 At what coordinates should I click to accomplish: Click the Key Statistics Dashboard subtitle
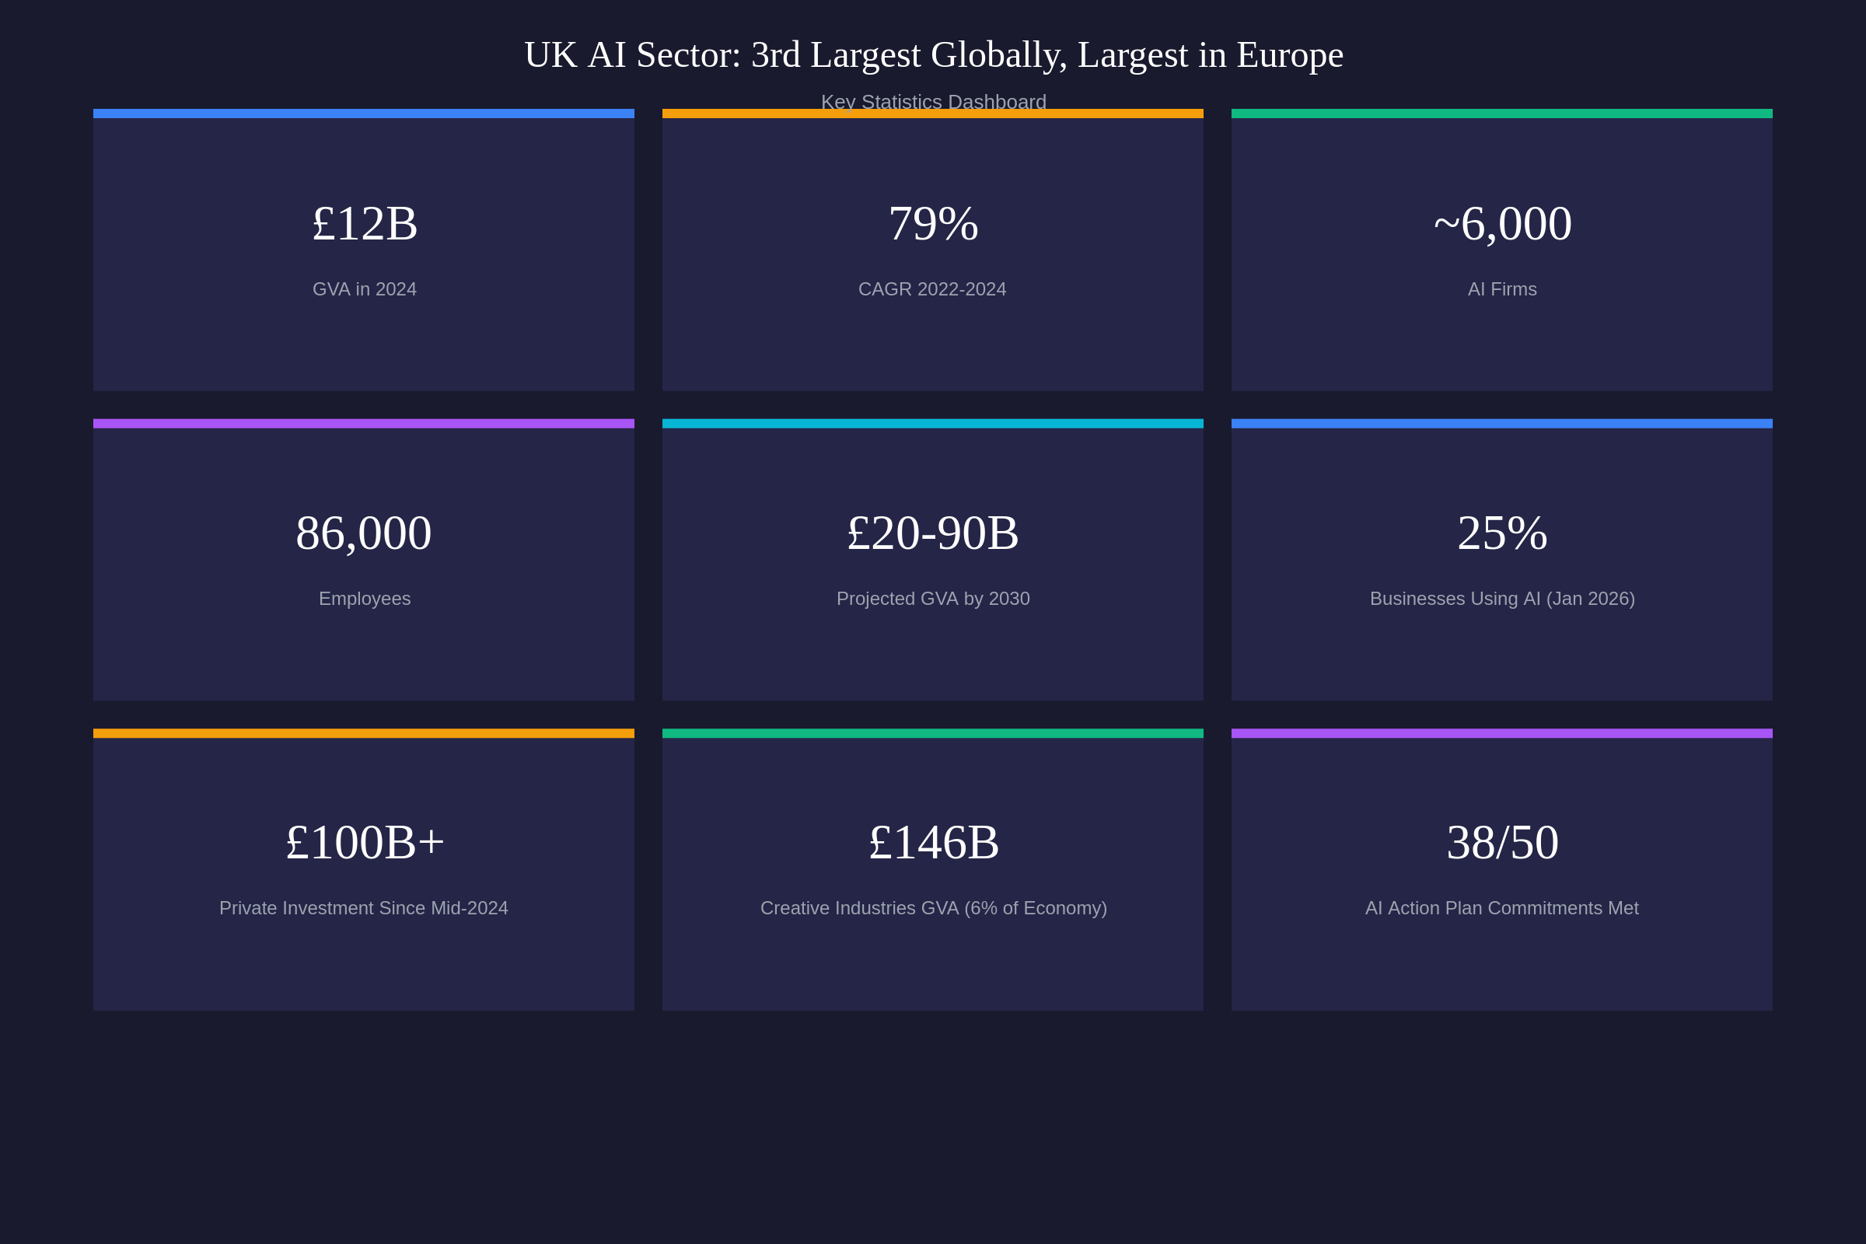click(933, 100)
